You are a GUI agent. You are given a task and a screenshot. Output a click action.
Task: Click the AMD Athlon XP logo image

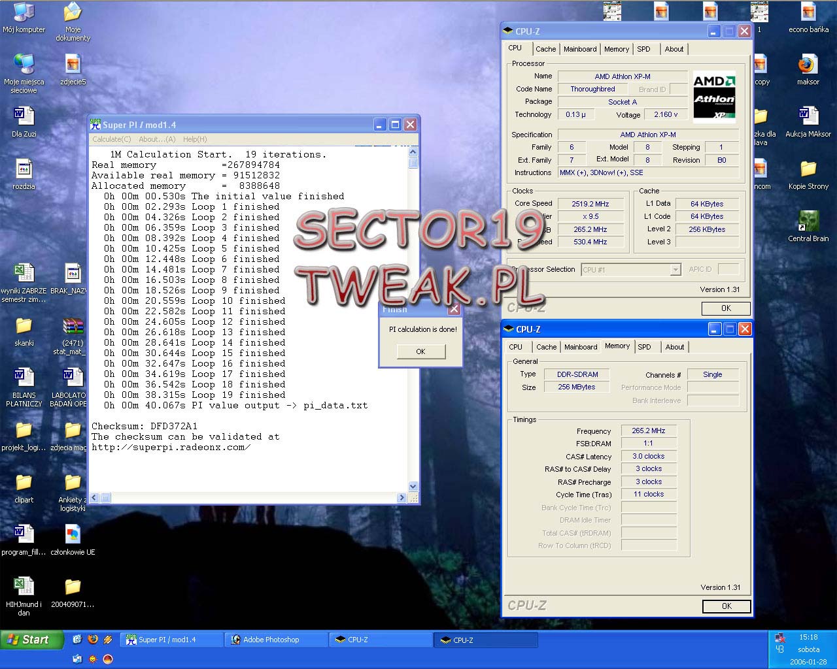coord(714,97)
